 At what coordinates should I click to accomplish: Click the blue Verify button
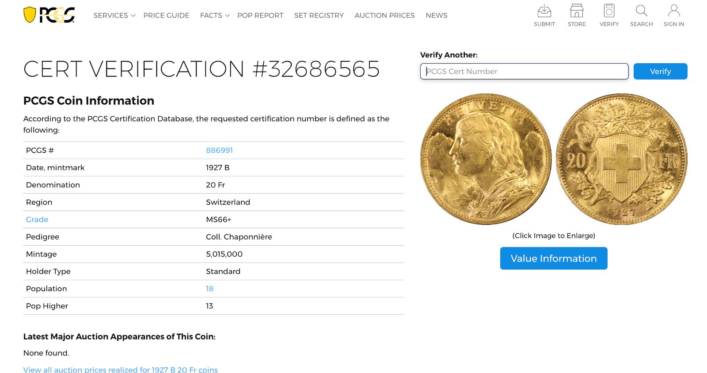[x=660, y=72]
